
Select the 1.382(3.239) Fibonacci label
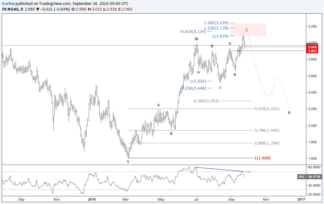(x=216, y=23)
